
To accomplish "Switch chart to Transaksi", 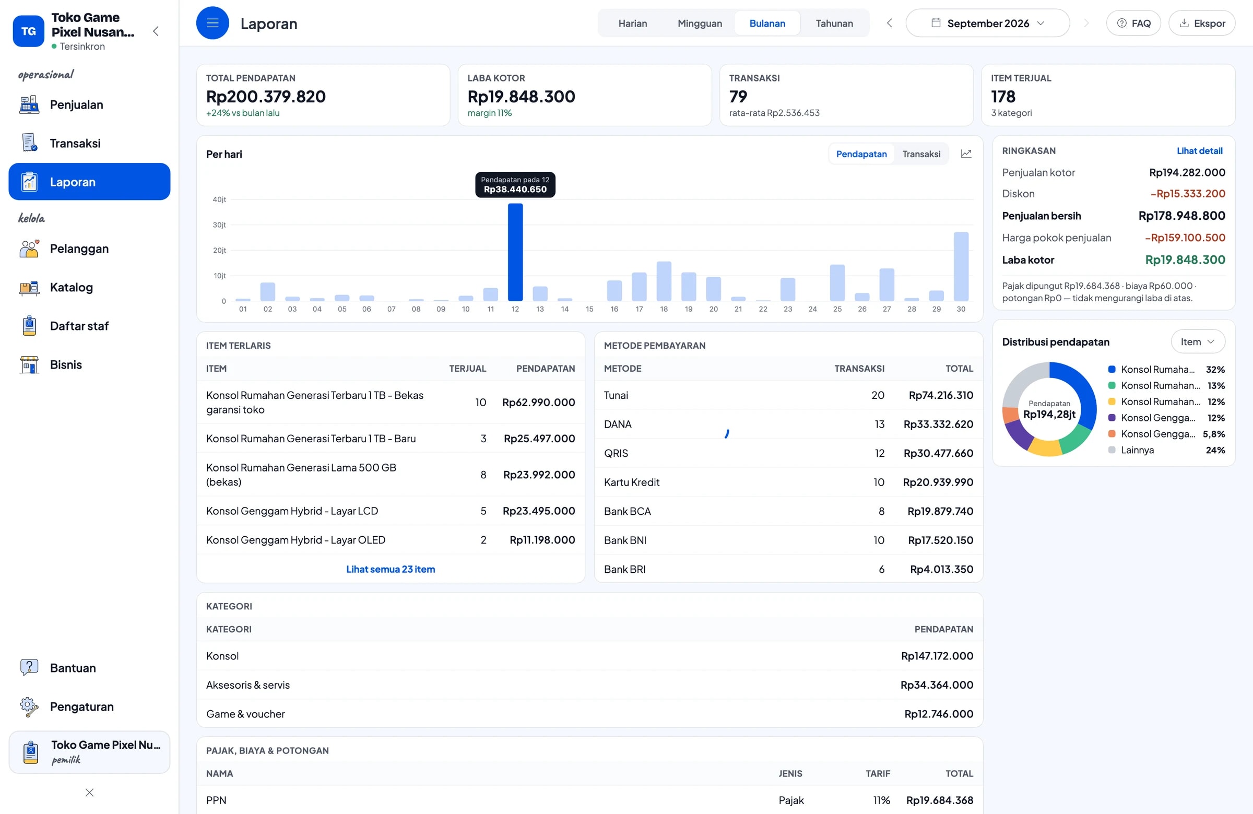I will tap(921, 154).
